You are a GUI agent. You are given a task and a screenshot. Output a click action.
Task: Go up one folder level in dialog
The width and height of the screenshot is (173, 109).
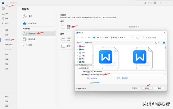(89, 38)
